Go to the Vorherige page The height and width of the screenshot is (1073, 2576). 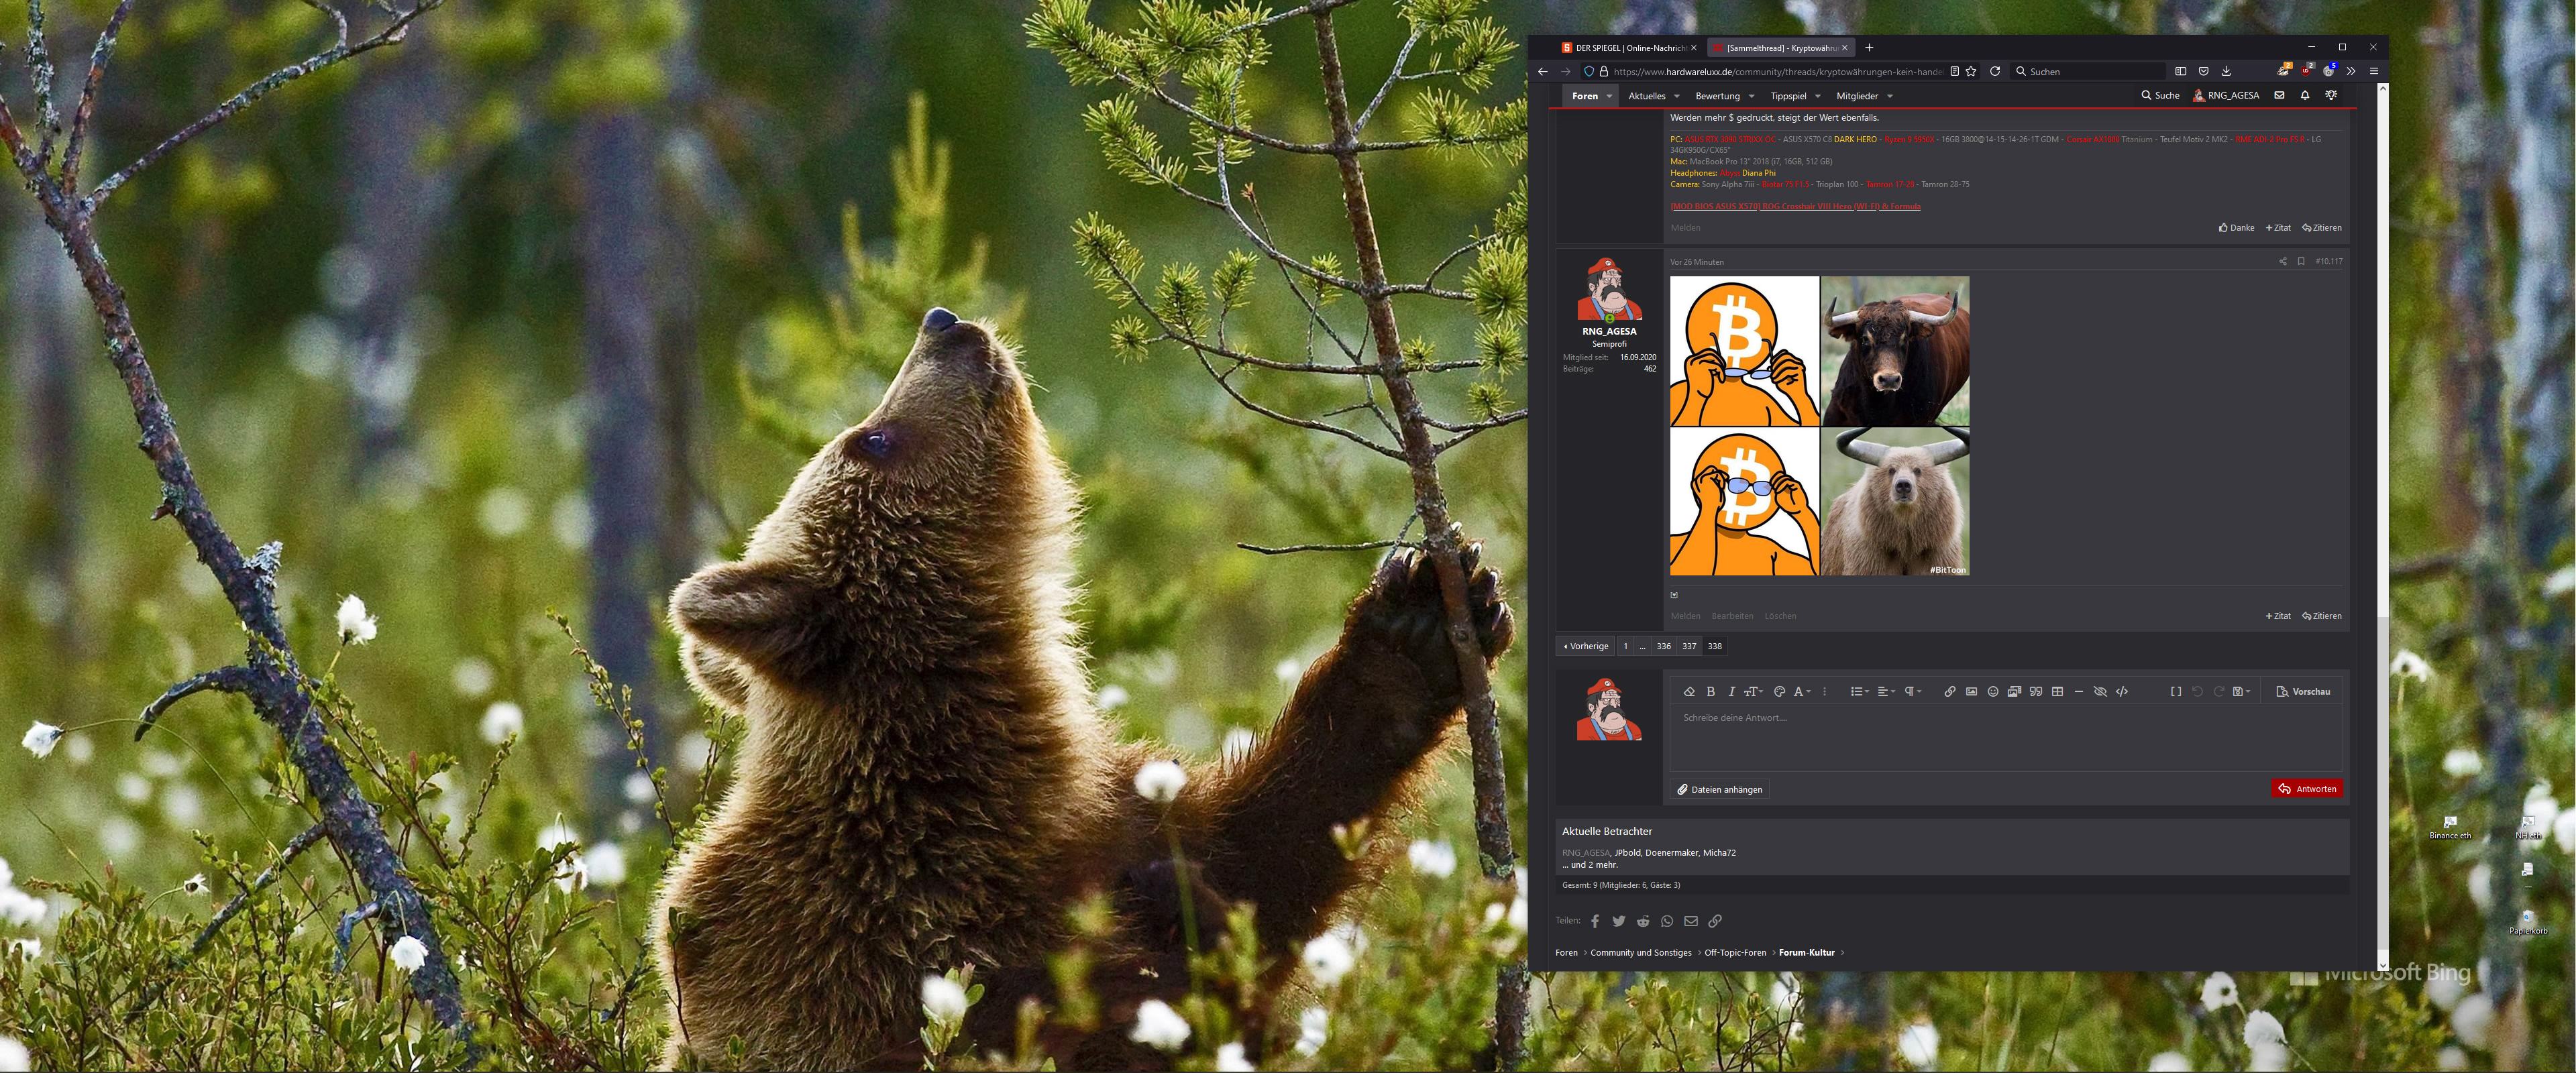point(1586,646)
